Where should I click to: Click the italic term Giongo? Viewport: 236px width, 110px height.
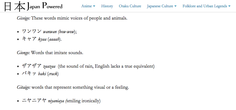[x=23, y=53]
